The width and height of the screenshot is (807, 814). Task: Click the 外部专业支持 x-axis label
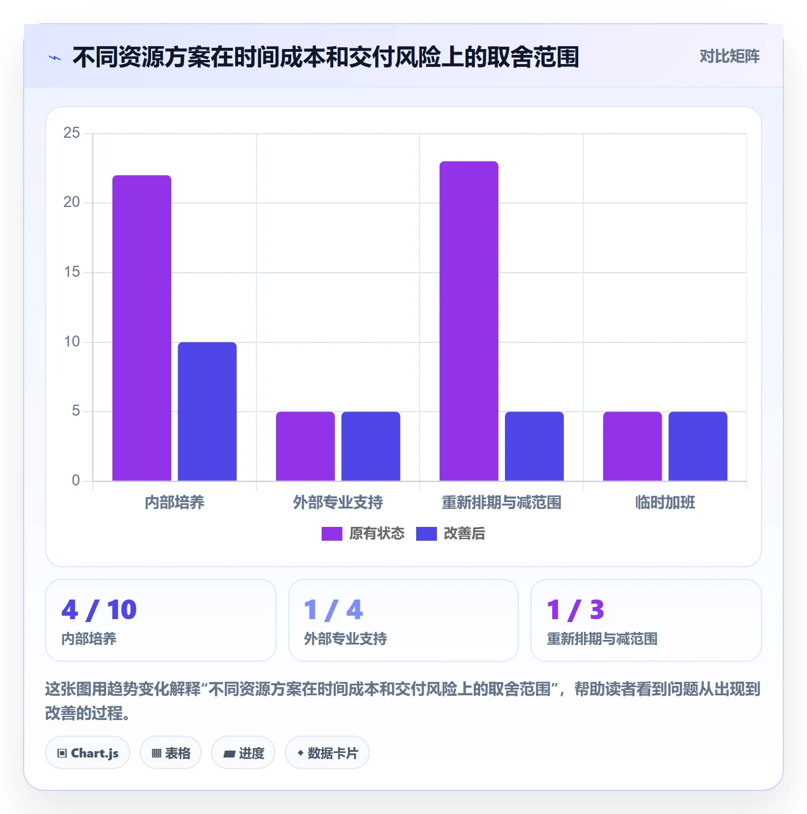(x=338, y=503)
